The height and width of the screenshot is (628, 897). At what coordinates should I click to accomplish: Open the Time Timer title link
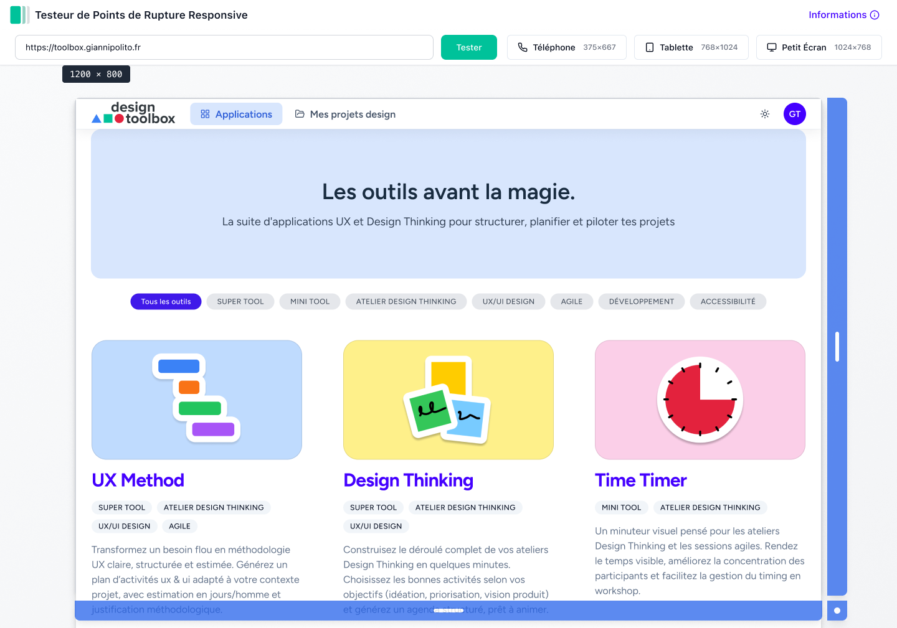[640, 480]
